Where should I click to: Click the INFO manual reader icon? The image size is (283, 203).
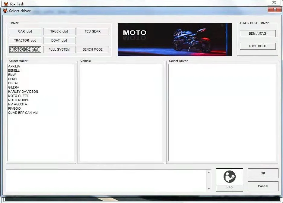click(x=229, y=176)
